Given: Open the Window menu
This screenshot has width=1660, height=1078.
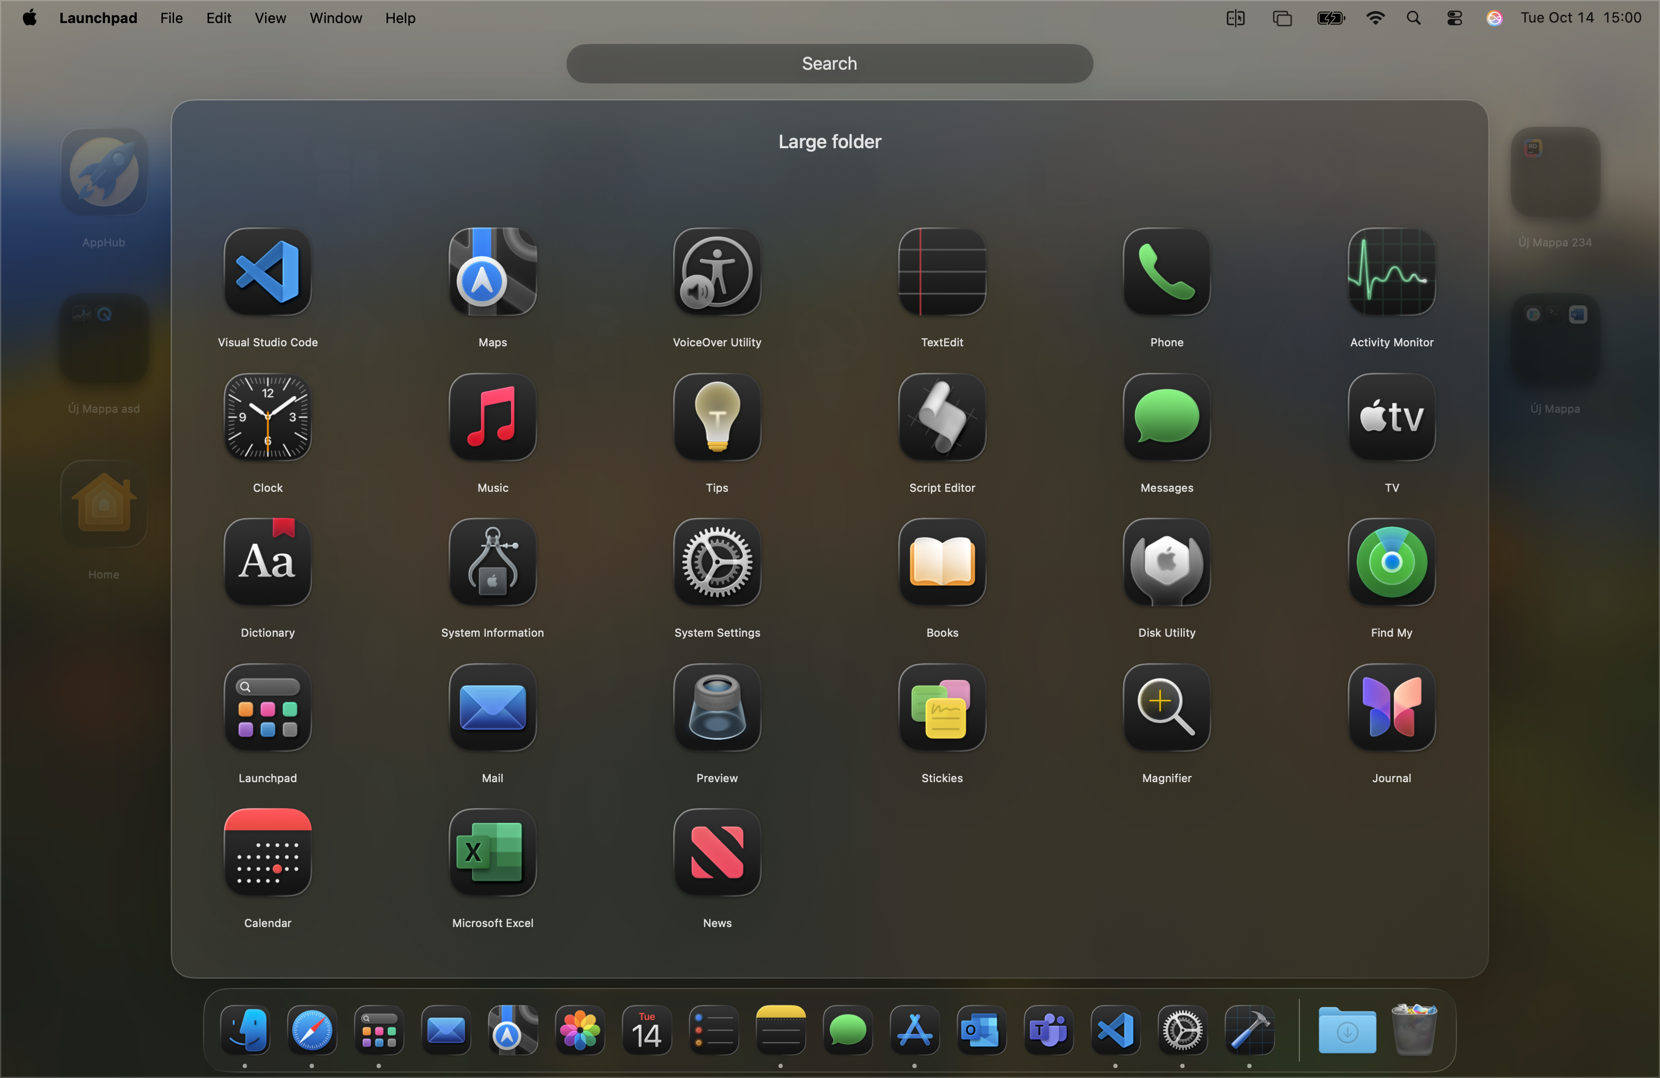Looking at the screenshot, I should pos(335,18).
